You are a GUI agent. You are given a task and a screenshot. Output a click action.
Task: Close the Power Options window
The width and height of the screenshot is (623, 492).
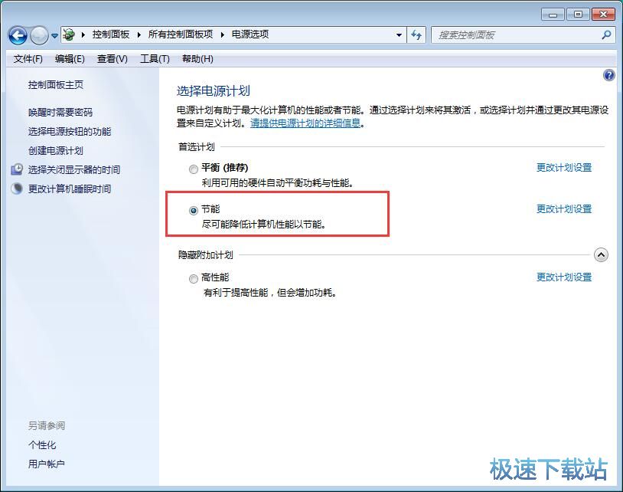coord(603,15)
